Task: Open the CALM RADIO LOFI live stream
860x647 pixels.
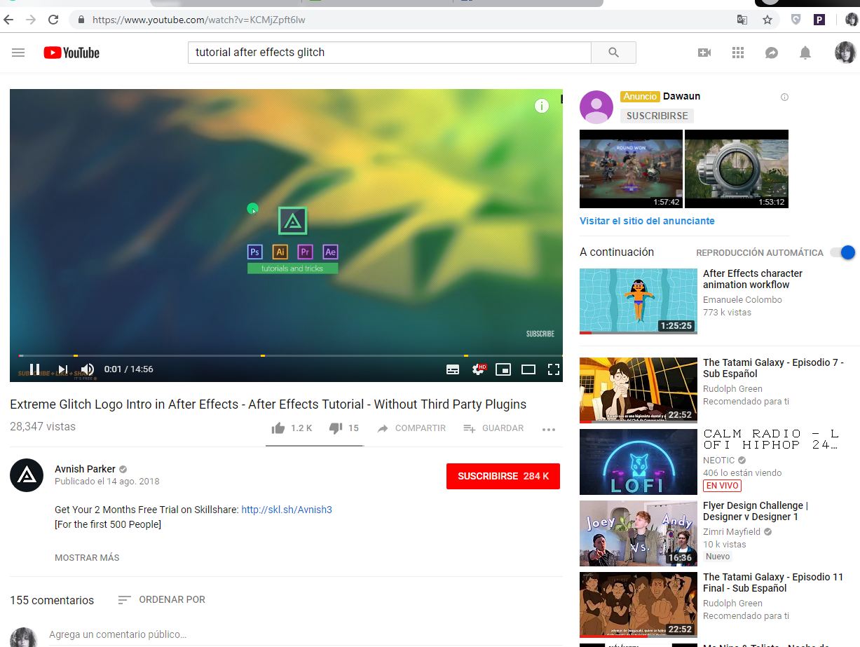Action: [639, 462]
